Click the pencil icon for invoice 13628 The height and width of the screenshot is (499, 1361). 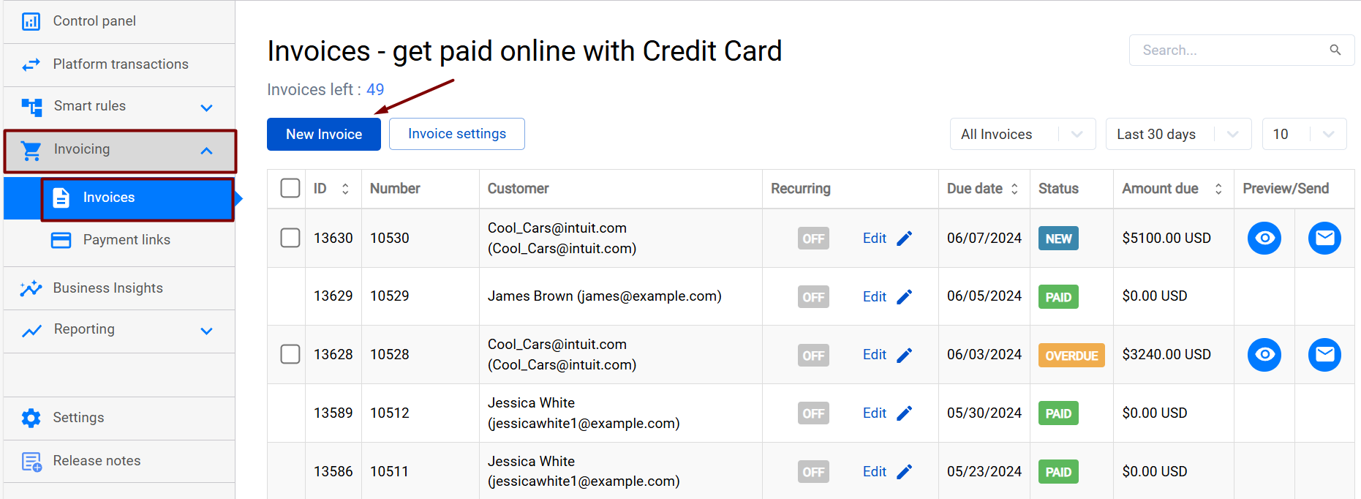pyautogui.click(x=905, y=355)
